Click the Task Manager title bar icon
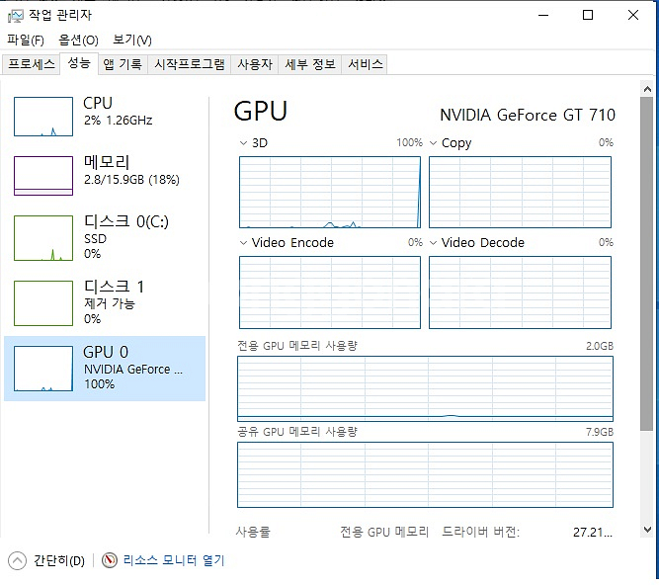The width and height of the screenshot is (659, 585). (16, 16)
